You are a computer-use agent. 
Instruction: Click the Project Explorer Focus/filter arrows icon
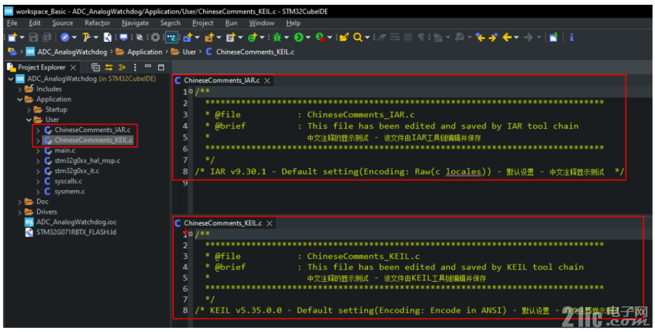tap(122, 67)
